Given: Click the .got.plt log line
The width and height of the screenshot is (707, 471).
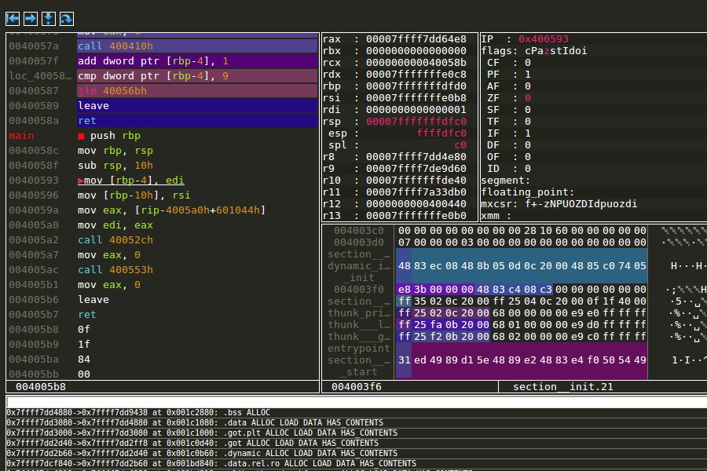Looking at the screenshot, I should click(202, 433).
